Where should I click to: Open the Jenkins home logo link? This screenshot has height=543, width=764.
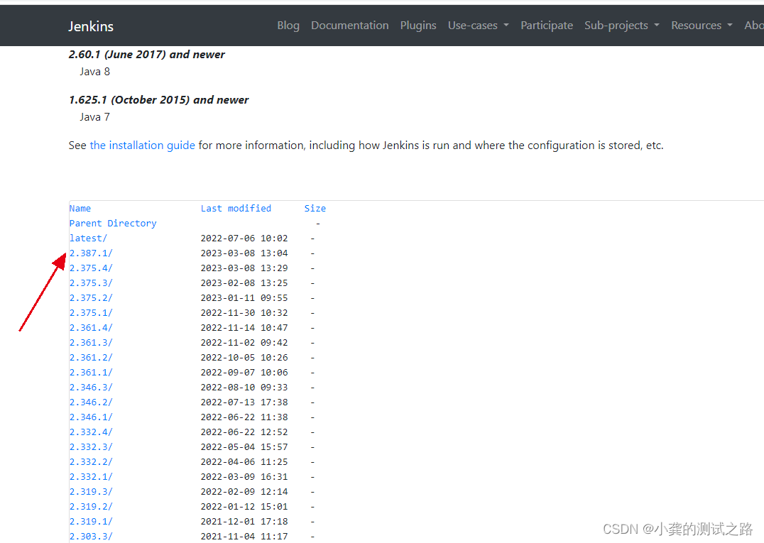click(91, 26)
